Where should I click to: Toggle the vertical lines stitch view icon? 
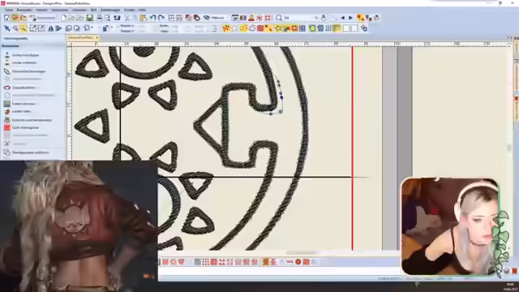click(x=302, y=28)
